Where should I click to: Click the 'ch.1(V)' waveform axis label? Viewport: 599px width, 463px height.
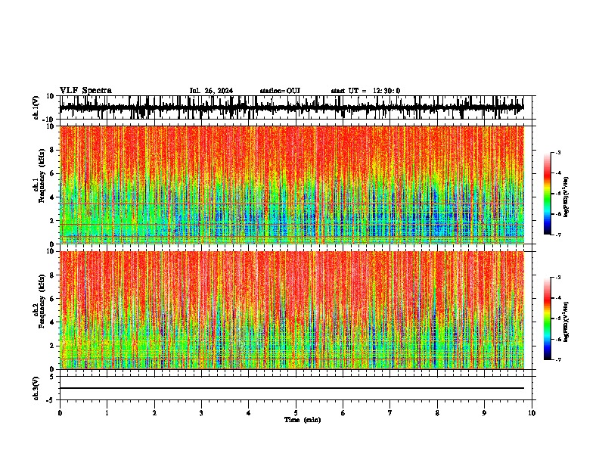pyautogui.click(x=36, y=107)
